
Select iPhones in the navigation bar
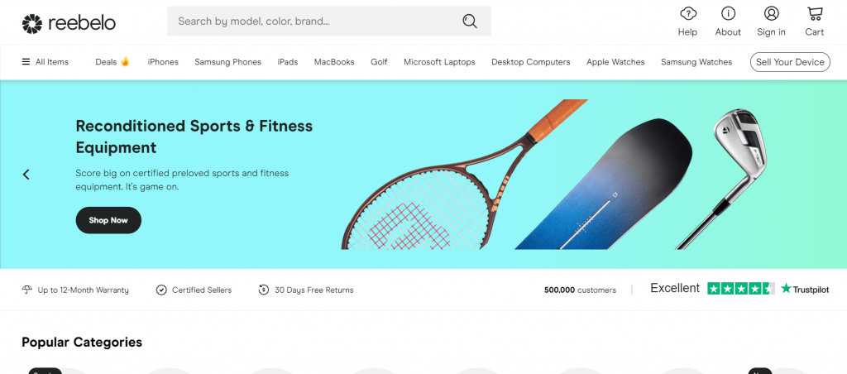pos(163,62)
